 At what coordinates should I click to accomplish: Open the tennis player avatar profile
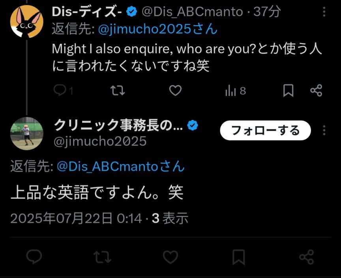[26, 133]
